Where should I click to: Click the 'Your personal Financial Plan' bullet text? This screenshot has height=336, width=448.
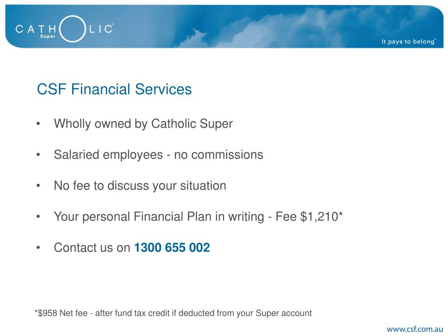click(159, 217)
